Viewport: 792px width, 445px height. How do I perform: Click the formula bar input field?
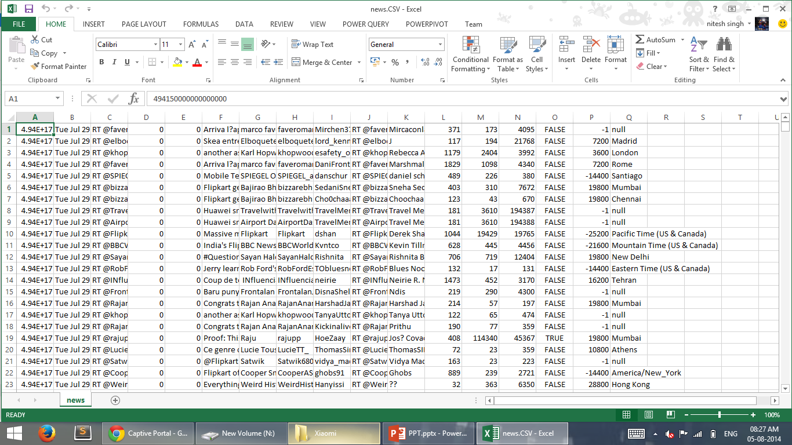click(463, 99)
